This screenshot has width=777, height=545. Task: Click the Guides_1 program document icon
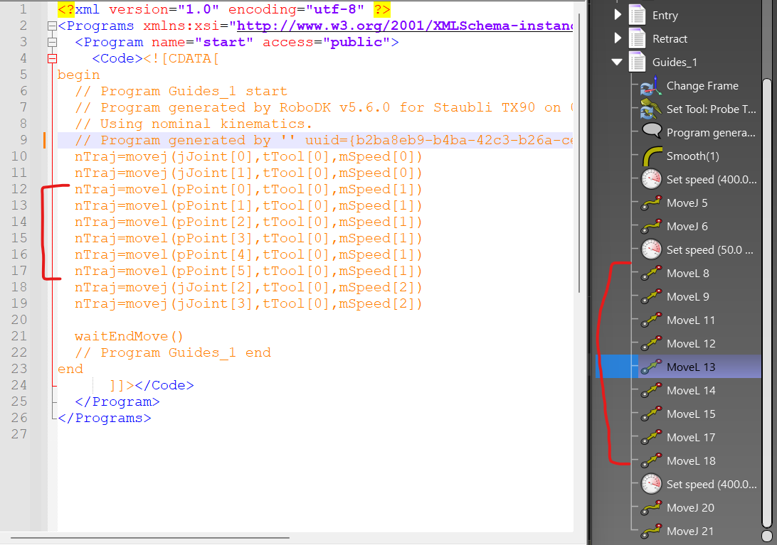click(x=637, y=63)
